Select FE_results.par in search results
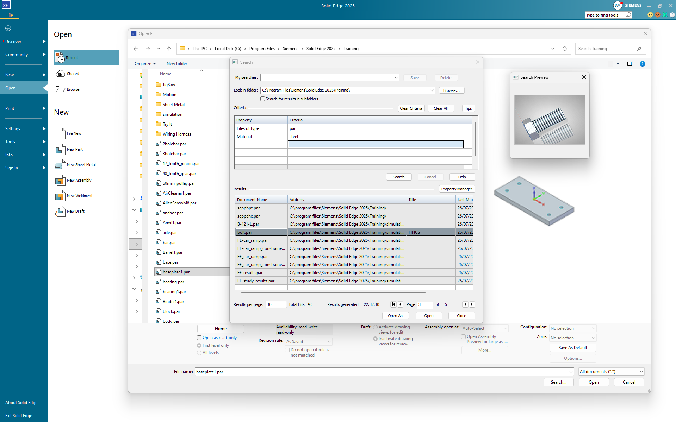Viewport: 676px width, 422px height. 250,273
